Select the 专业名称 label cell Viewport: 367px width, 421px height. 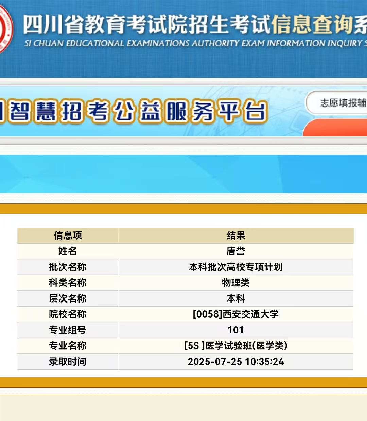pyautogui.click(x=68, y=346)
